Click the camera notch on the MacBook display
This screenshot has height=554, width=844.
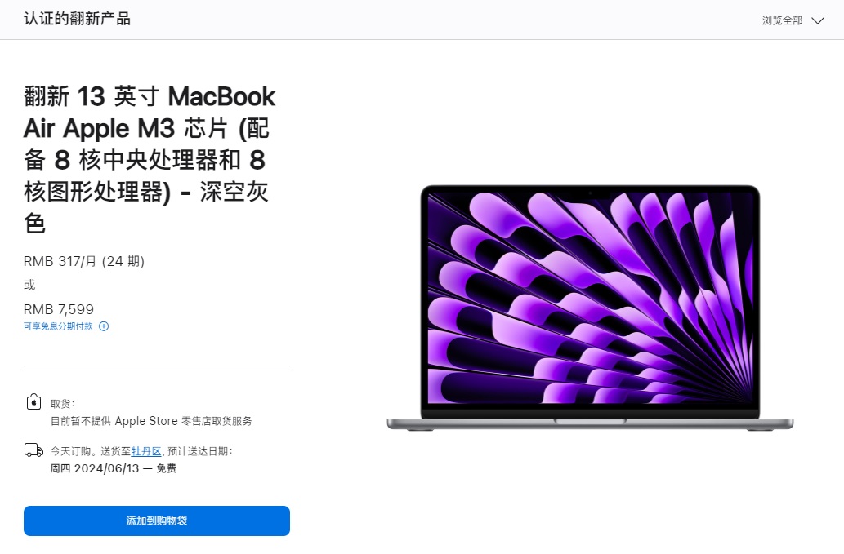pos(590,193)
